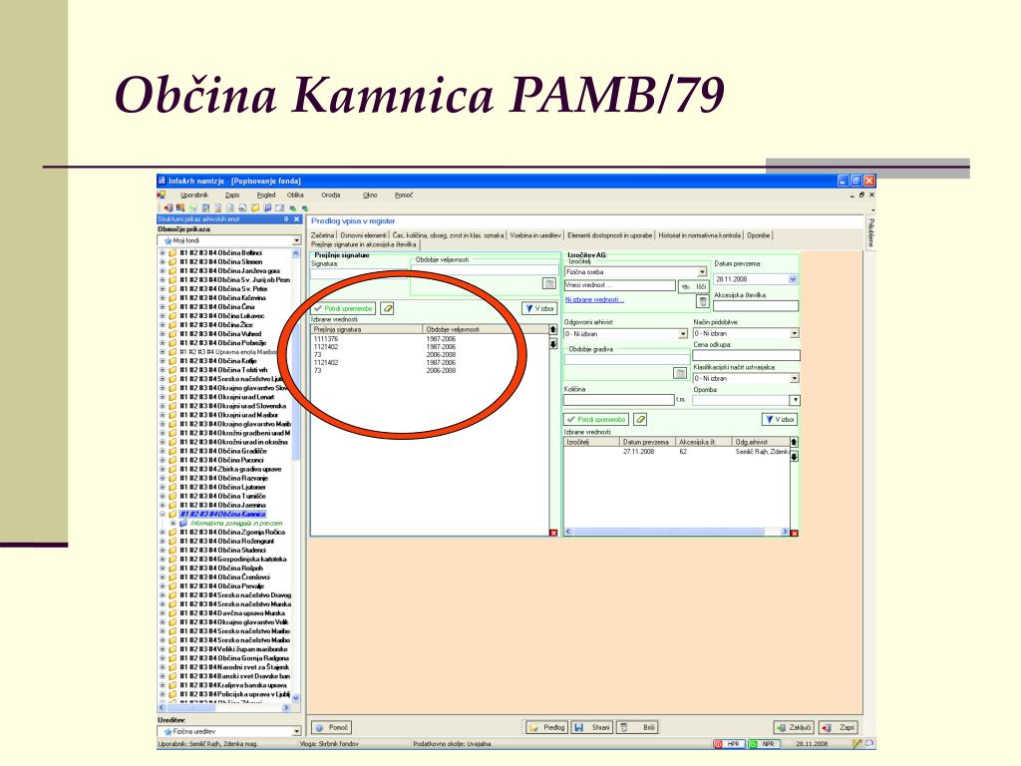Viewport: 1021px width, 766px height.
Task: Move signature row up with arrow icon
Action: click(553, 329)
